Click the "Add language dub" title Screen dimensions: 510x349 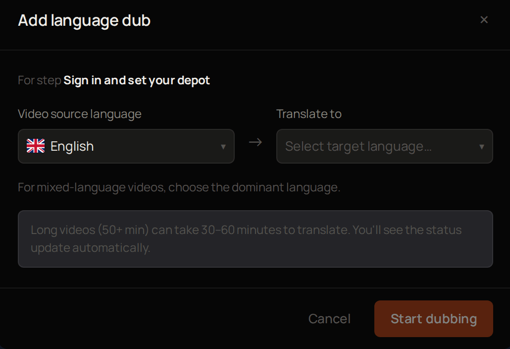pyautogui.click(x=84, y=20)
